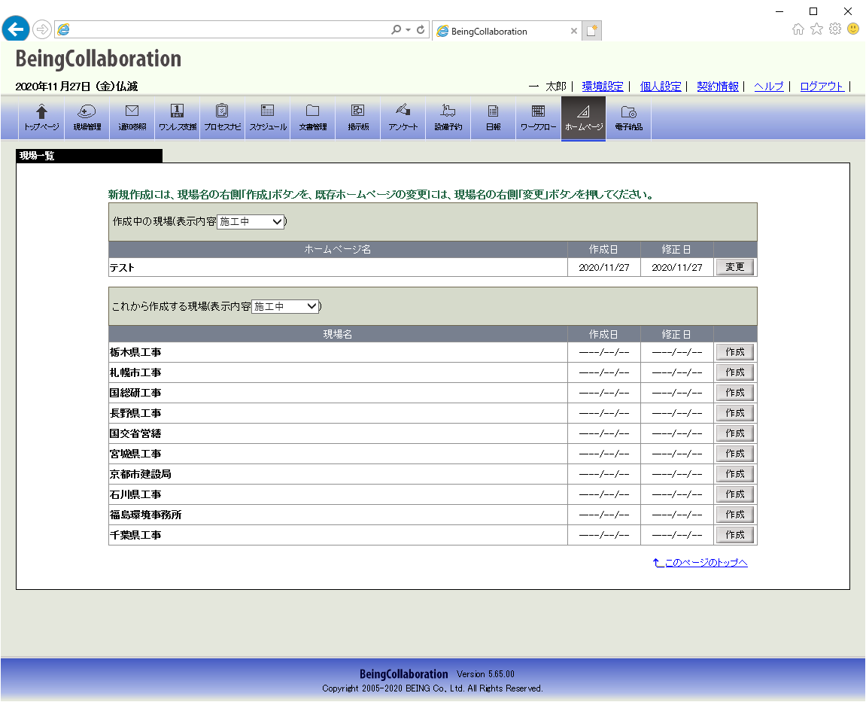This screenshot has width=866, height=702.
Task: Click 作成 for 札幌市工事
Action: pyautogui.click(x=735, y=372)
